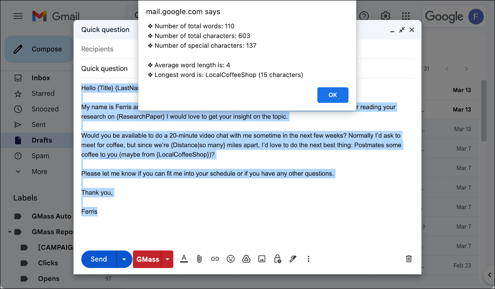Click OK in the word count dialog
The image size is (495, 289).
tap(333, 95)
